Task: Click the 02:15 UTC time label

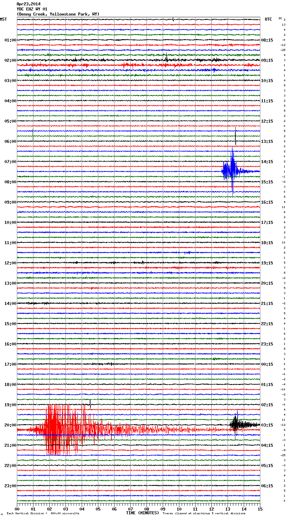Action: (x=267, y=405)
